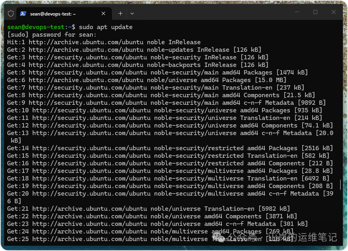
Task: Open a new tab with the plus icon
Action: pyautogui.click(x=120, y=13)
